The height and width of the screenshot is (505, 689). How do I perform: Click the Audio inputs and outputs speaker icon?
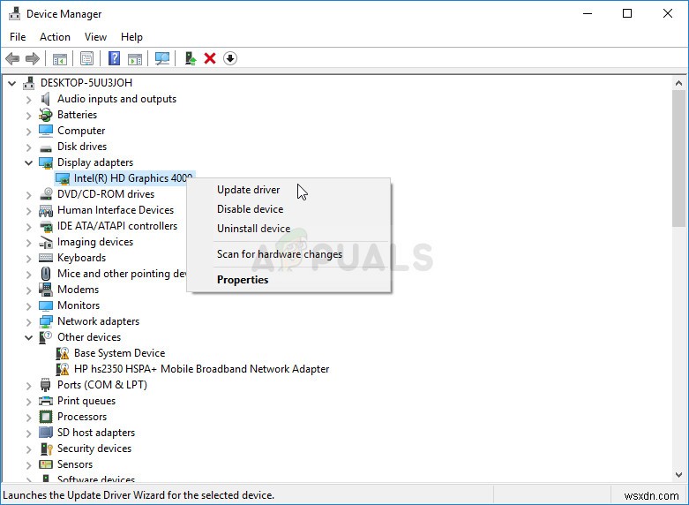point(45,99)
